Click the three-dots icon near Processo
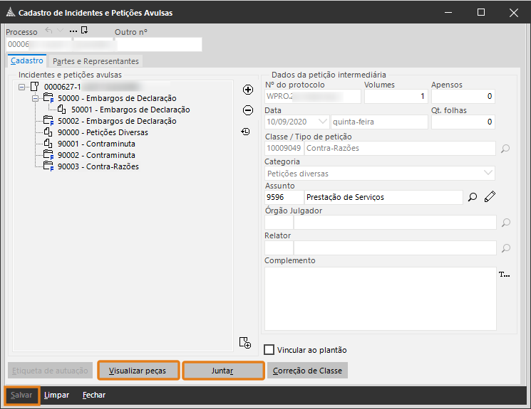The image size is (531, 409). coord(73,31)
